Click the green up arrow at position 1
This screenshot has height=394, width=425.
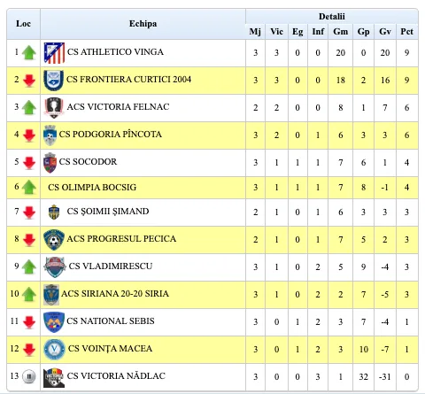[x=29, y=53]
